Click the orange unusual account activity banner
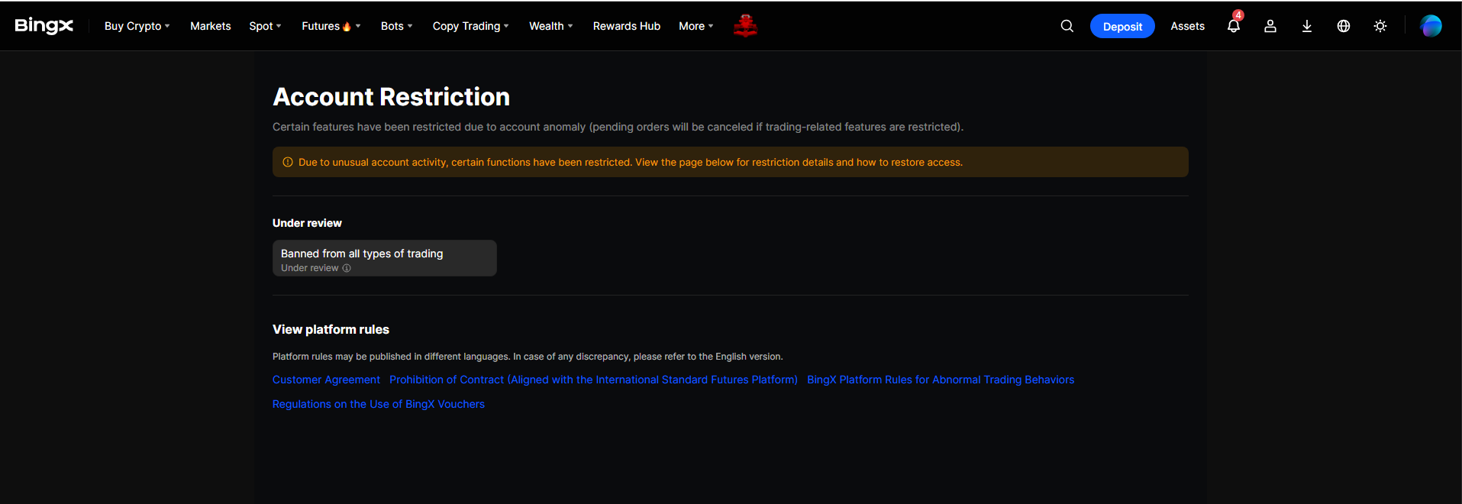 coord(731,162)
